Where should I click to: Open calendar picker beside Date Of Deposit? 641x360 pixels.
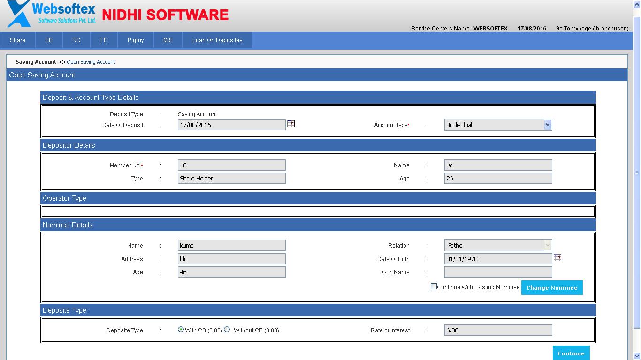coord(291,123)
